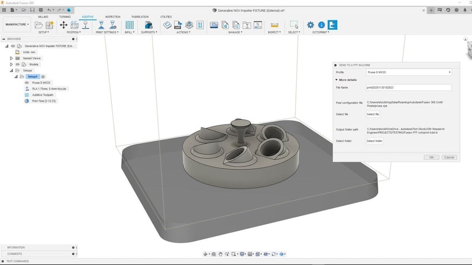Click the Measure tool under Inspect

pyautogui.click(x=274, y=25)
